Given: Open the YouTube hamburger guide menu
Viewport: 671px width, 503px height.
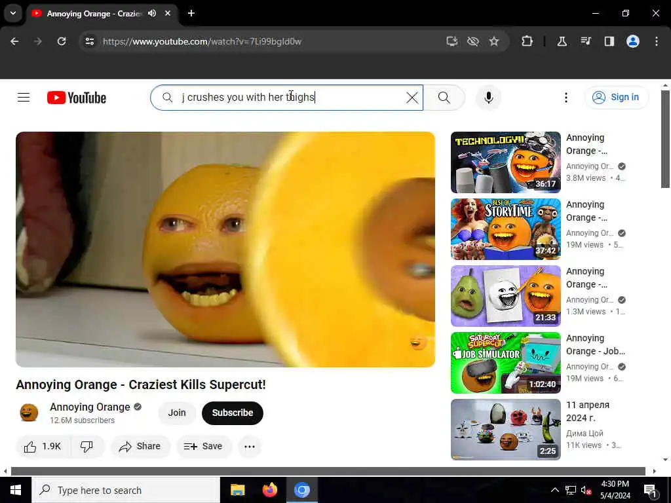Looking at the screenshot, I should (x=24, y=98).
